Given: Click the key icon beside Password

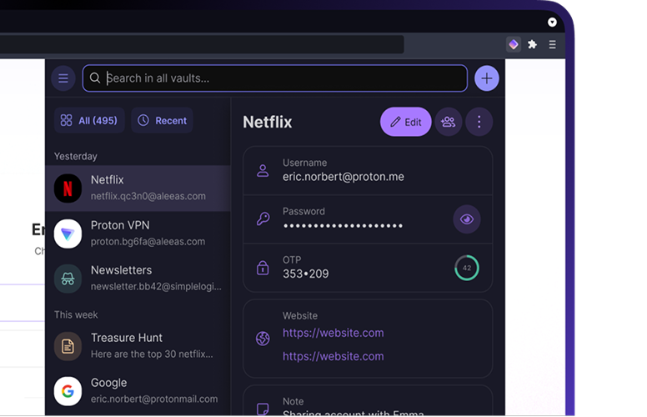Looking at the screenshot, I should pyautogui.click(x=263, y=219).
